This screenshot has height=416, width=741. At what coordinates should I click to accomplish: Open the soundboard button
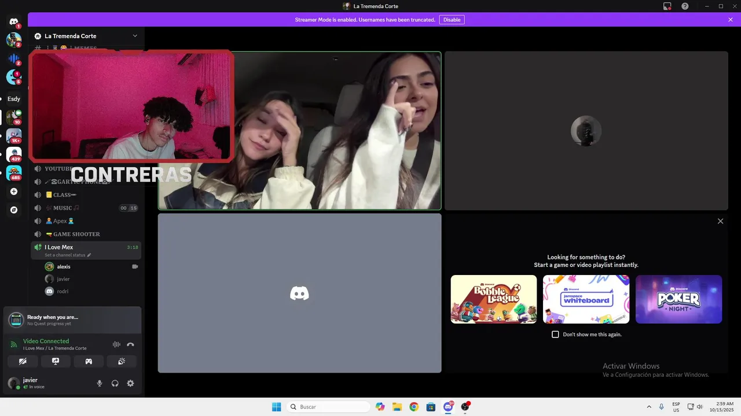[122, 361]
